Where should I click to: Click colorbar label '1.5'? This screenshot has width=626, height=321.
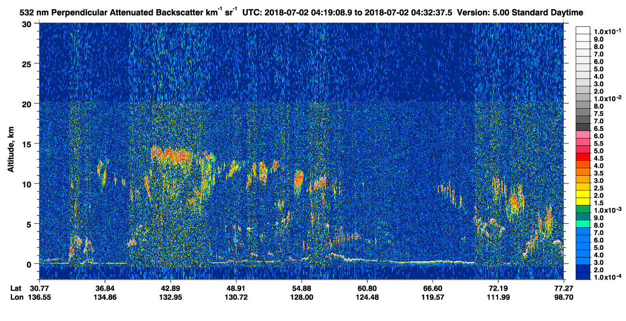pyautogui.click(x=599, y=203)
